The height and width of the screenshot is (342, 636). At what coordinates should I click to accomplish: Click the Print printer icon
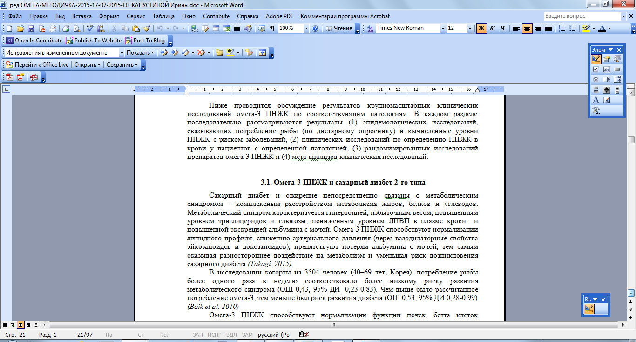point(66,28)
